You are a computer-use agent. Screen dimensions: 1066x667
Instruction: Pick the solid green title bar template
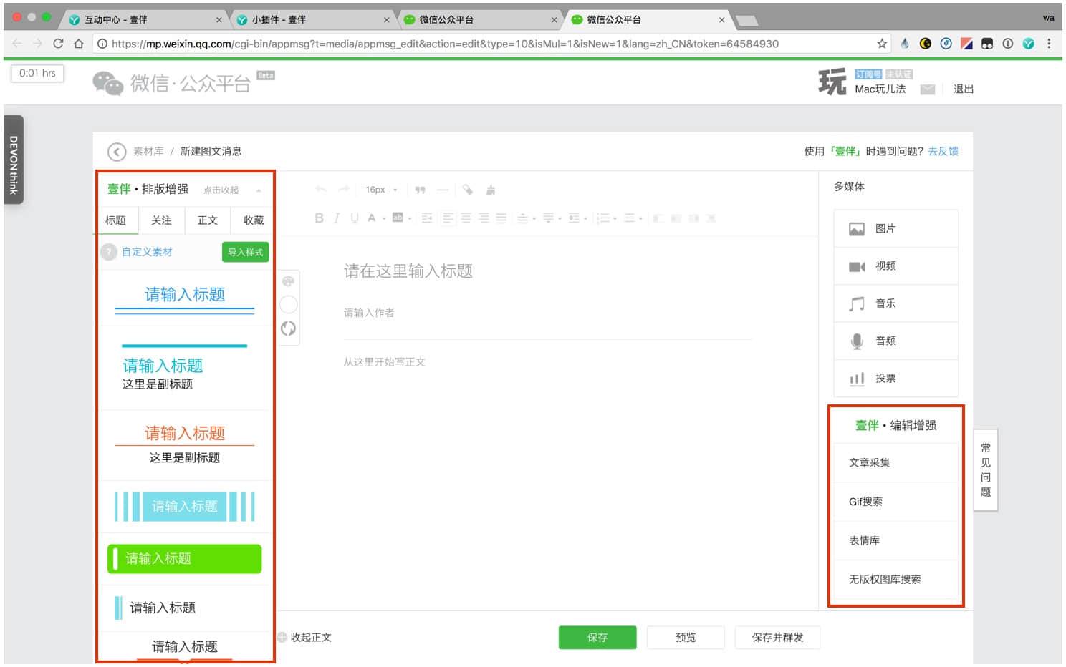coord(185,559)
